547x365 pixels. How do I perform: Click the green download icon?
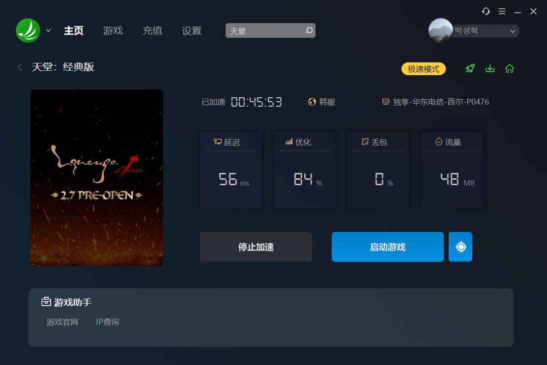[490, 68]
